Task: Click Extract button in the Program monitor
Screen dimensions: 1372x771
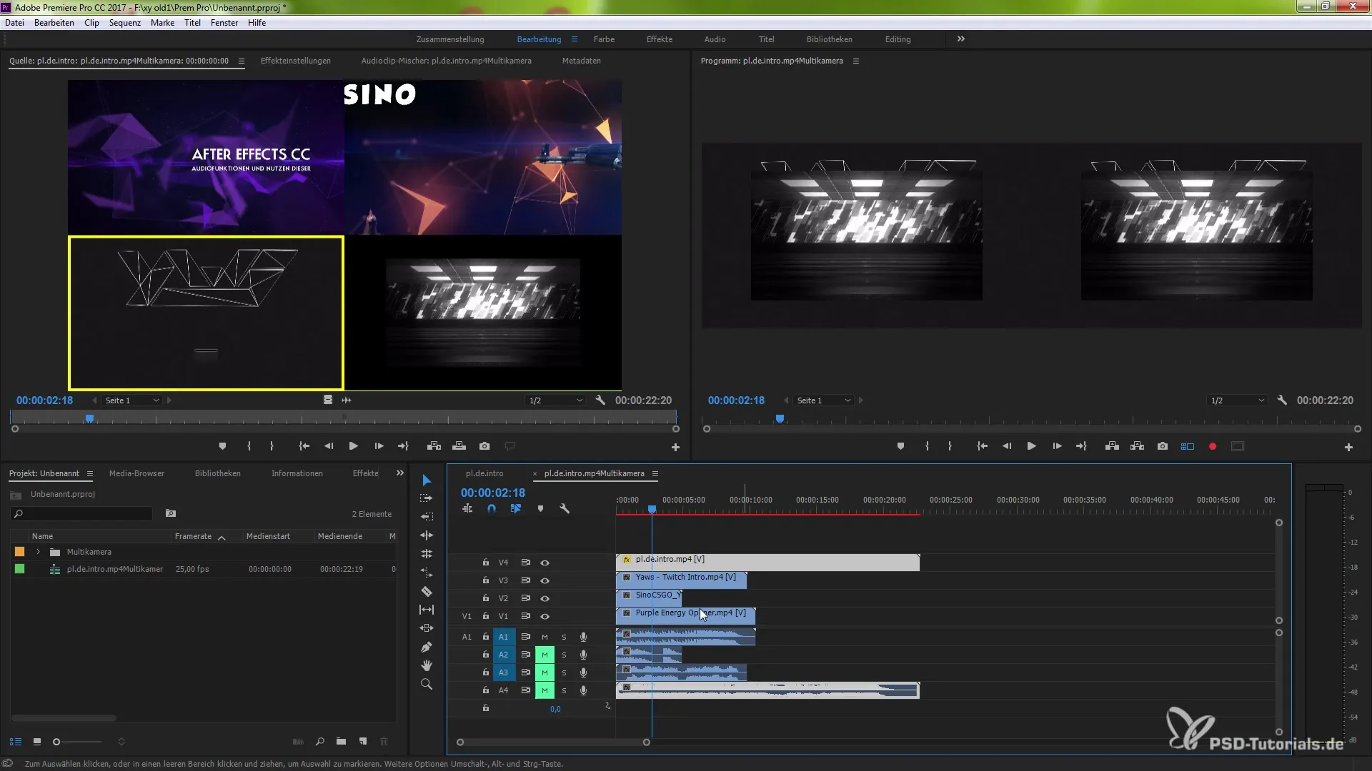Action: 1138,446
